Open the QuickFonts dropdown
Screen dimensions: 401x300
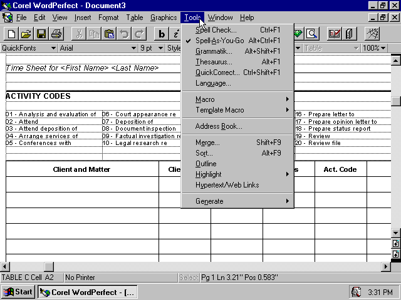click(53, 48)
